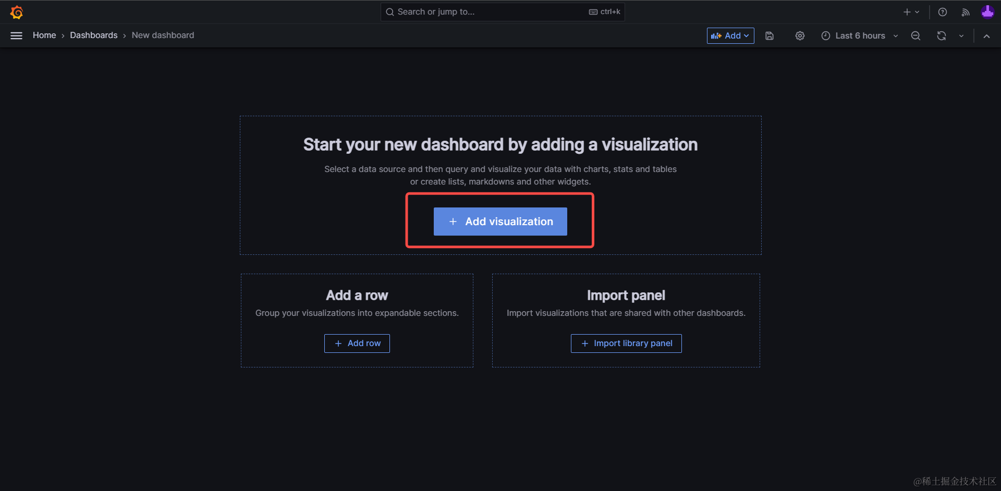The height and width of the screenshot is (491, 1001).
Task: Open the news feed icon
Action: pyautogui.click(x=966, y=12)
